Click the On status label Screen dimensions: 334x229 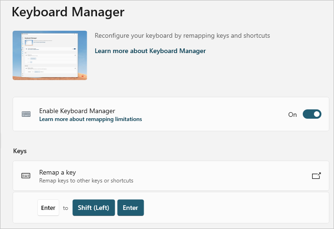292,114
